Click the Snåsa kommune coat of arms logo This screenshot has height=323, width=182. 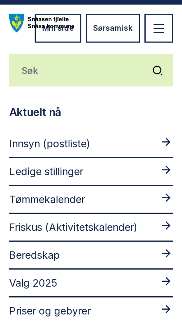(x=17, y=23)
